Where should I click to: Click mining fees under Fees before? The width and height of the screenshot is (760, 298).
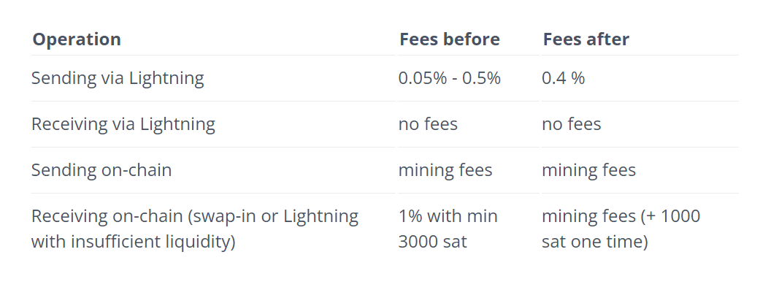tap(445, 170)
